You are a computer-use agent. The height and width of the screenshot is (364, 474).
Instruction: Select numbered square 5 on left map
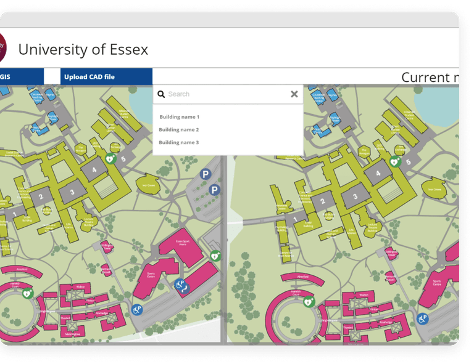pos(123,159)
